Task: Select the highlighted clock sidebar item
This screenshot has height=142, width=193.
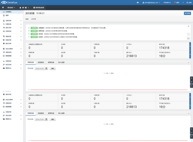Action: click(12, 12)
